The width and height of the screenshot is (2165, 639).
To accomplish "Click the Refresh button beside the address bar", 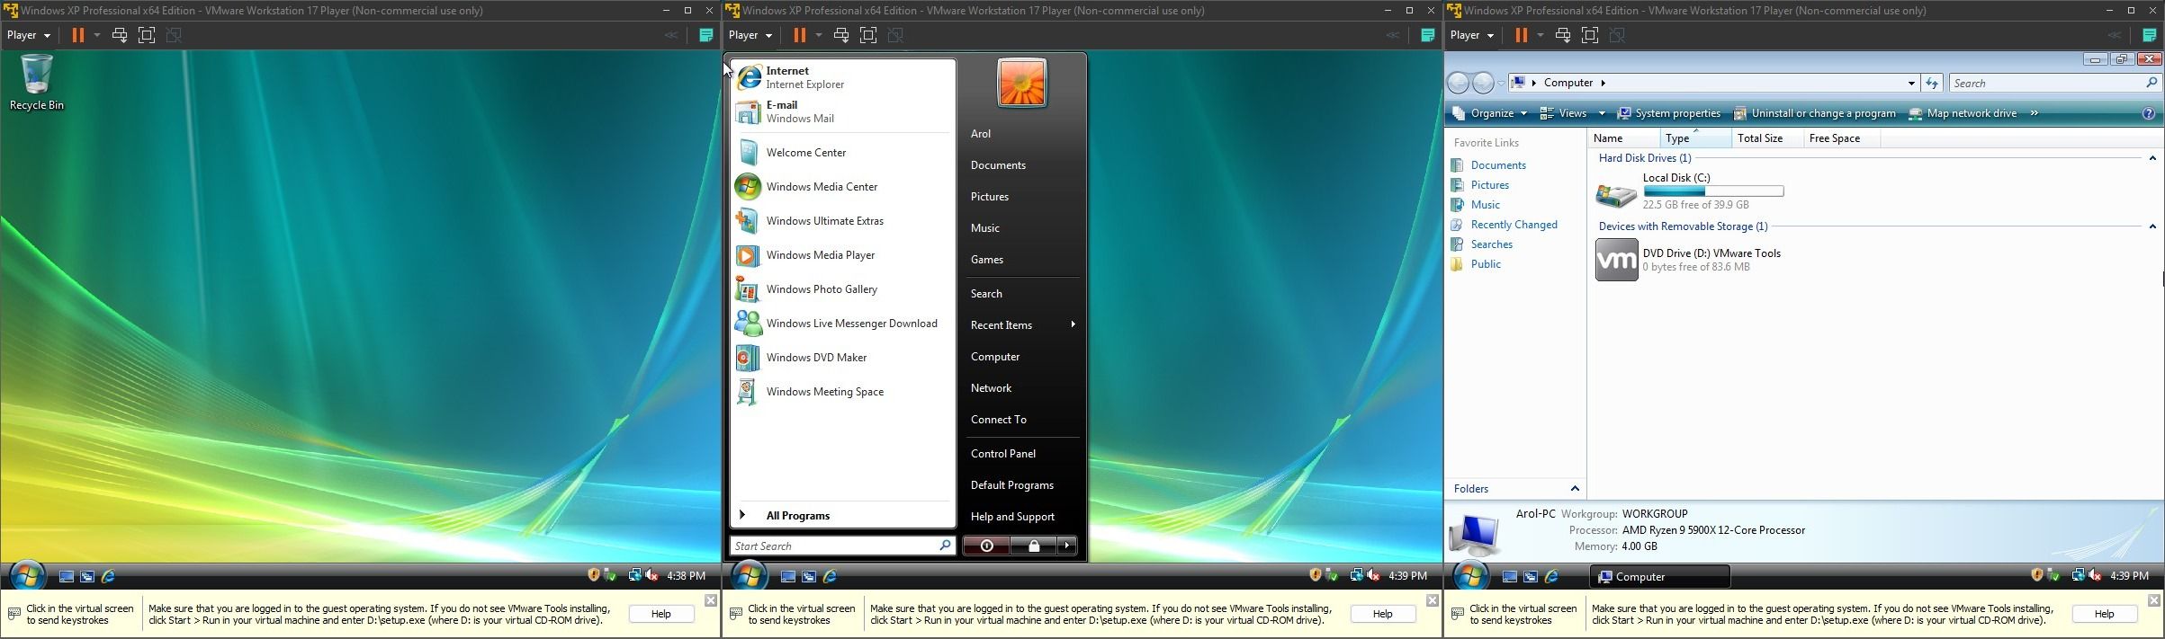I will (1932, 83).
